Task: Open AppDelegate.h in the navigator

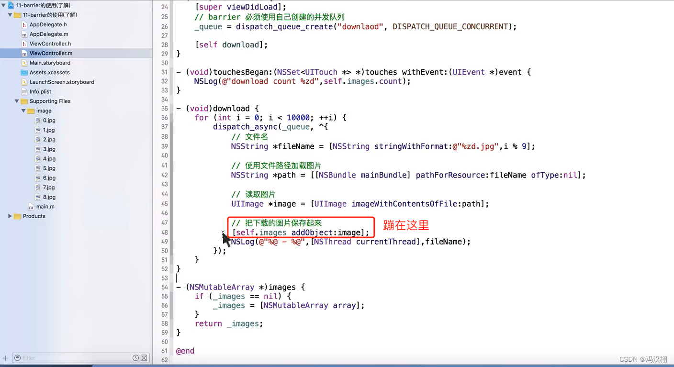Action: [x=48, y=24]
